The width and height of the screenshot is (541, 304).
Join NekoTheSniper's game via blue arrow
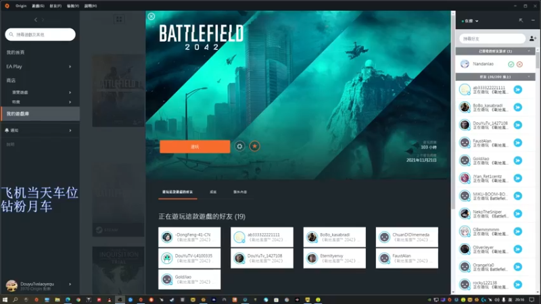517,213
